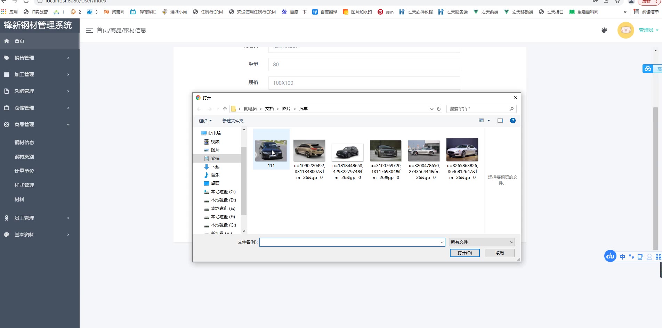Go up one folder level
Image resolution: width=662 pixels, height=328 pixels.
pyautogui.click(x=225, y=109)
